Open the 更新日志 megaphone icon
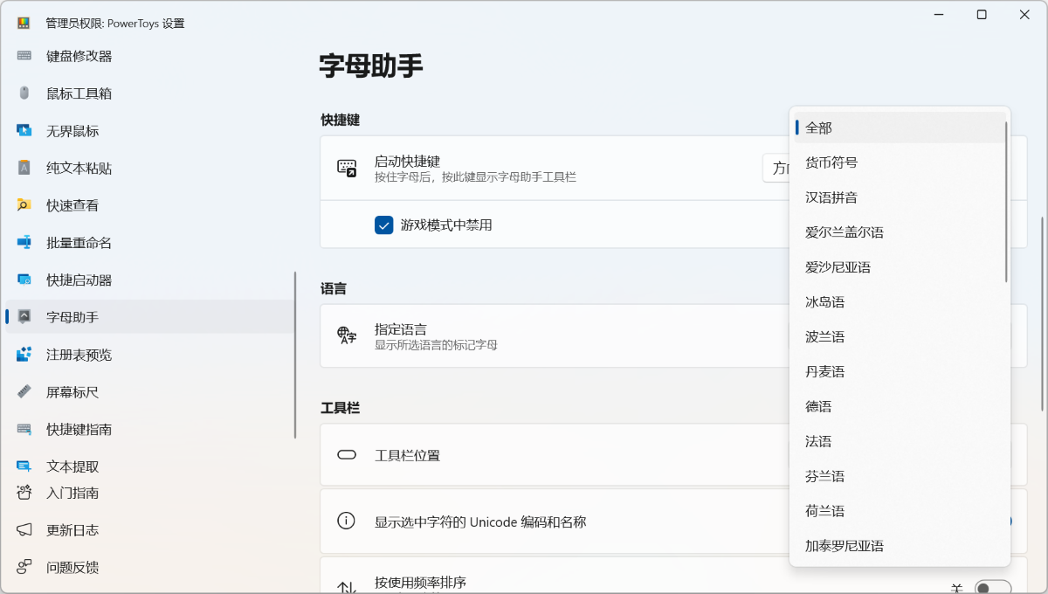This screenshot has height=594, width=1048. (24, 530)
